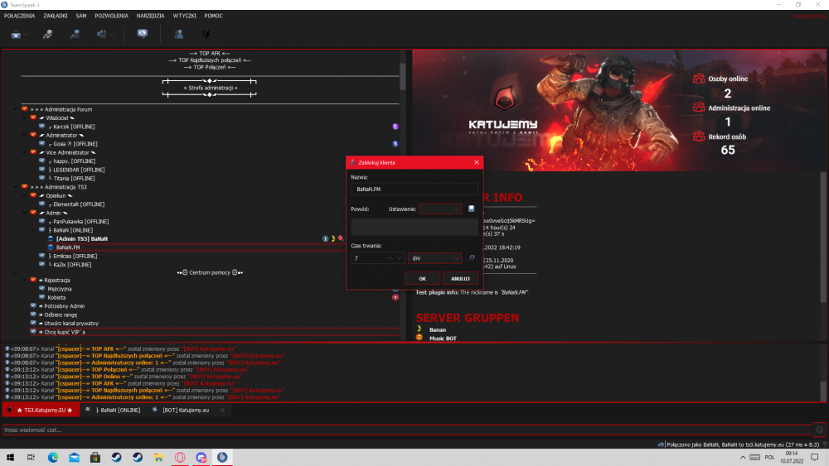The height and width of the screenshot is (466, 829).
Task: Open the NARZĘDZIA menu
Action: (x=150, y=16)
